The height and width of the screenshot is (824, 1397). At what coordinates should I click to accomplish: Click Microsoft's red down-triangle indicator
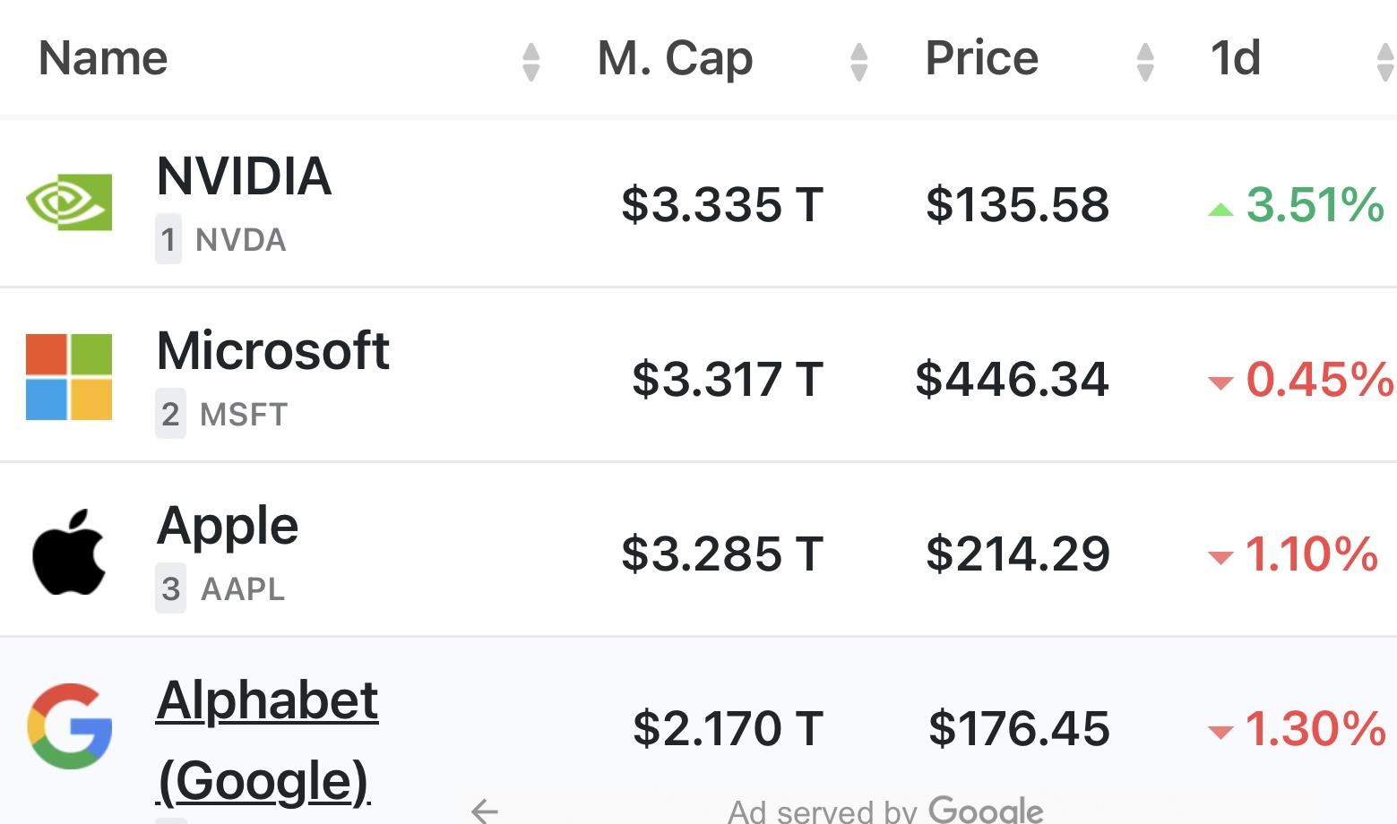tap(1220, 384)
